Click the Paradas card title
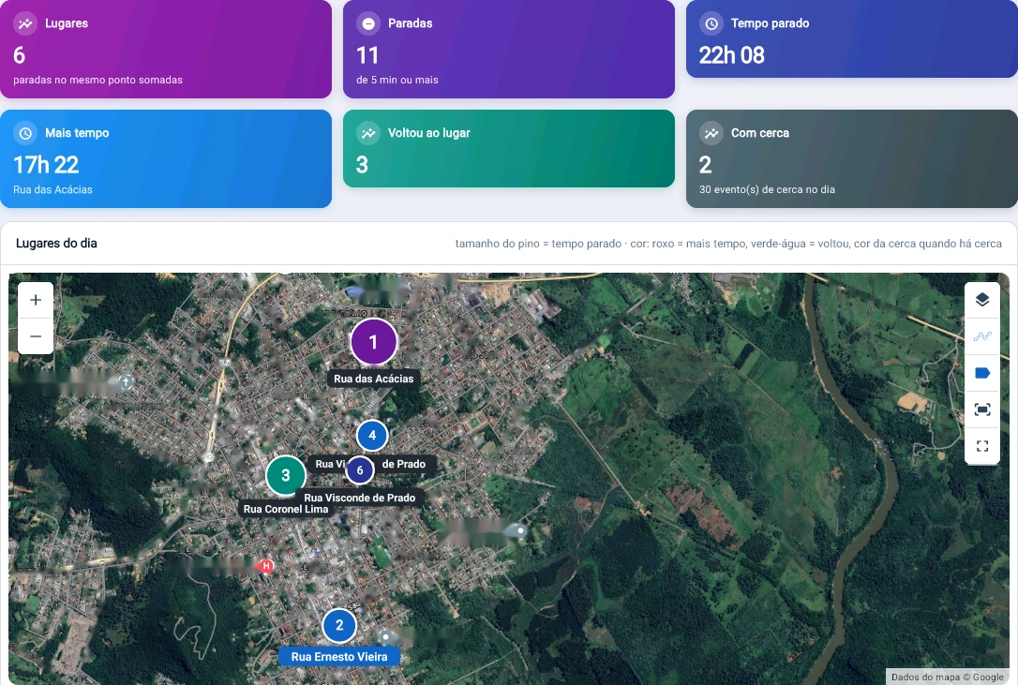The height and width of the screenshot is (685, 1018). pos(410,23)
